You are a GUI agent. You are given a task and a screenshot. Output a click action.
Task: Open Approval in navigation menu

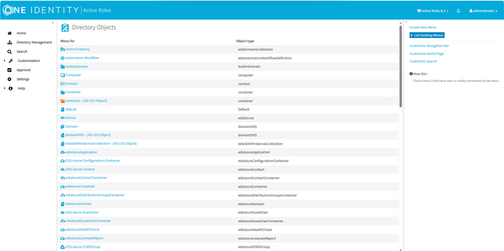24,70
